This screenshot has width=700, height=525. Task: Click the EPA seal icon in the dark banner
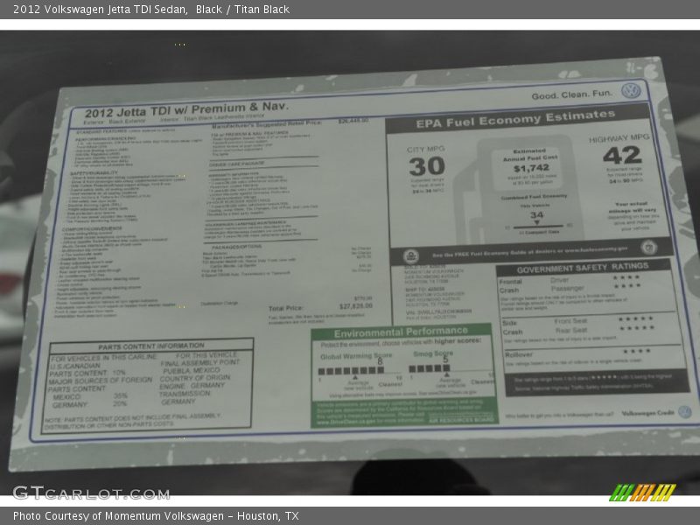[x=410, y=256]
